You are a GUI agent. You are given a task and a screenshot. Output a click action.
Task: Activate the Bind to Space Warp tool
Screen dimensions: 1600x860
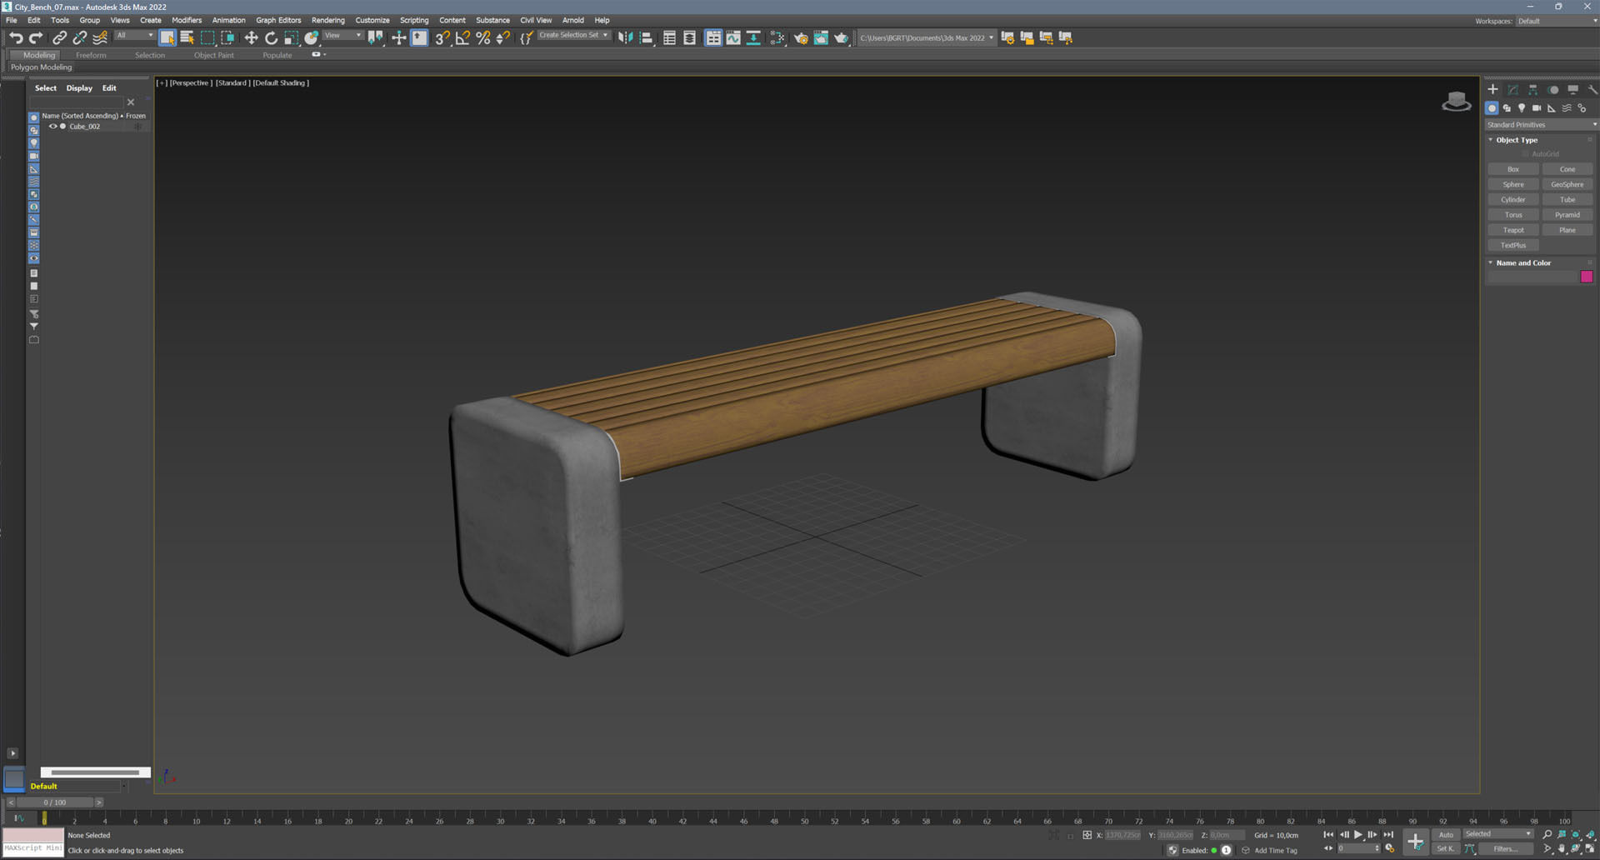coord(100,37)
